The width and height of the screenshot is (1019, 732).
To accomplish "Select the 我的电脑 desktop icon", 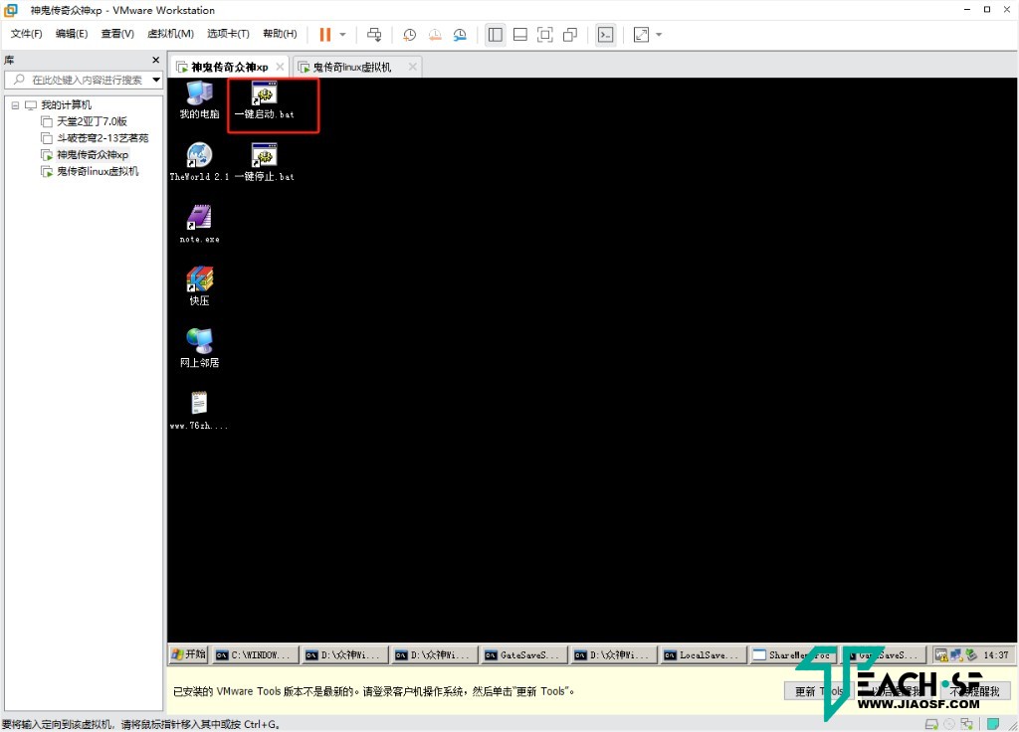I will 199,100.
